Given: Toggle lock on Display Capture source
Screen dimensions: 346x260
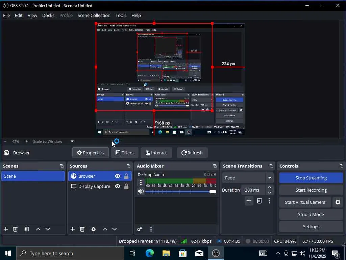Looking at the screenshot, I should click(126, 187).
